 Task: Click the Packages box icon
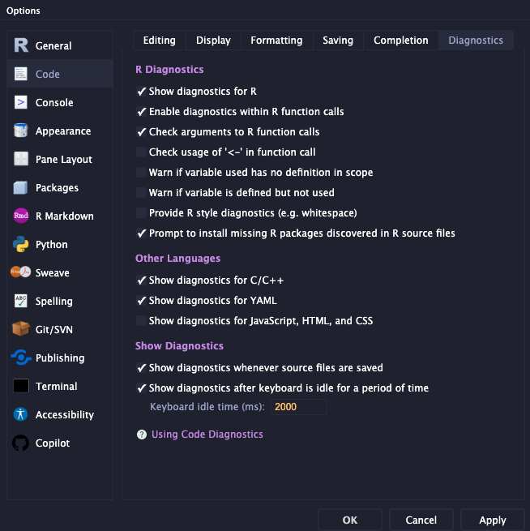21,188
